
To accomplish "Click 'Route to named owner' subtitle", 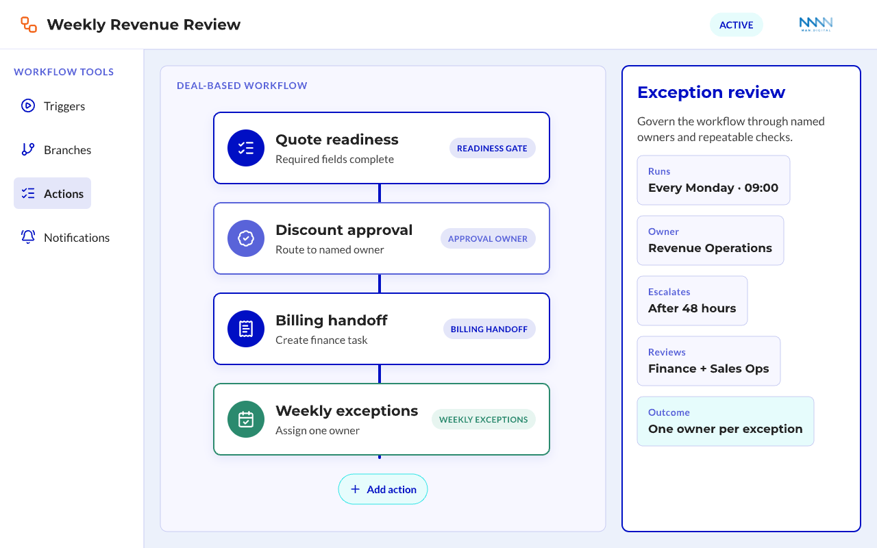I will [330, 250].
